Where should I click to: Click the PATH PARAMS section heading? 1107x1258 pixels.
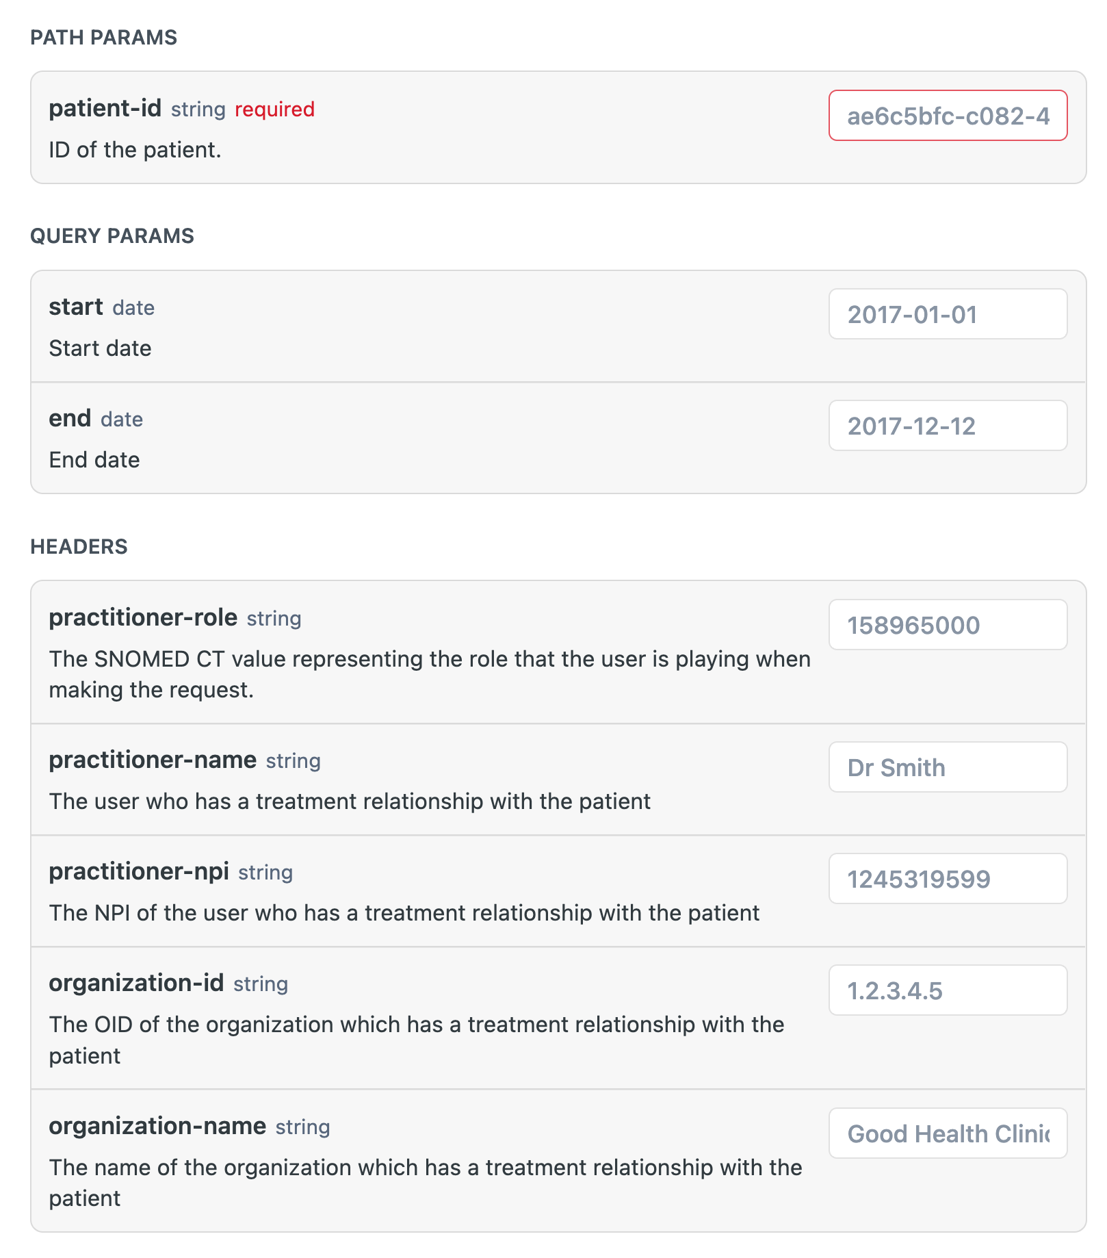pyautogui.click(x=103, y=38)
